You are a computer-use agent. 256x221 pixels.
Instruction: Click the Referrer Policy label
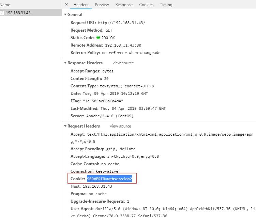[x=85, y=53]
